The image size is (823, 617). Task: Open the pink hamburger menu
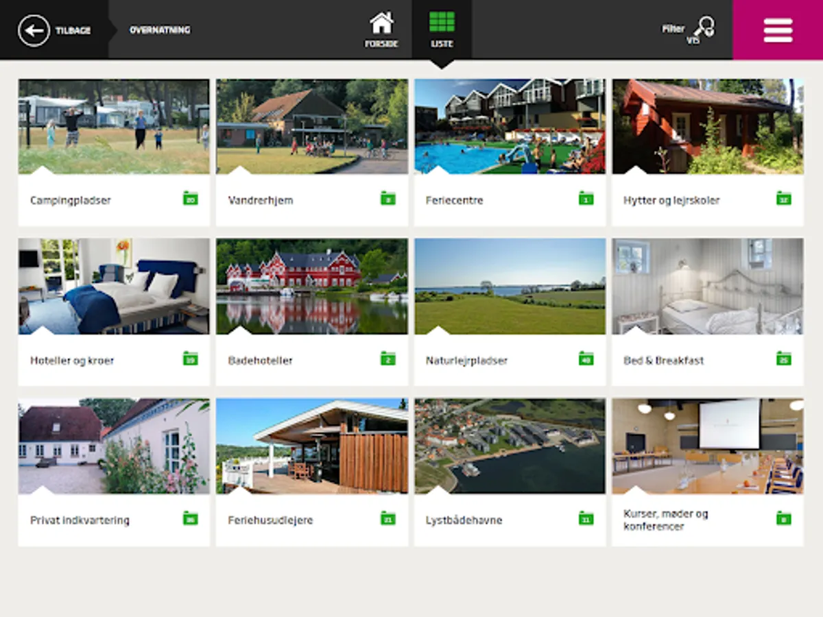coord(777,30)
